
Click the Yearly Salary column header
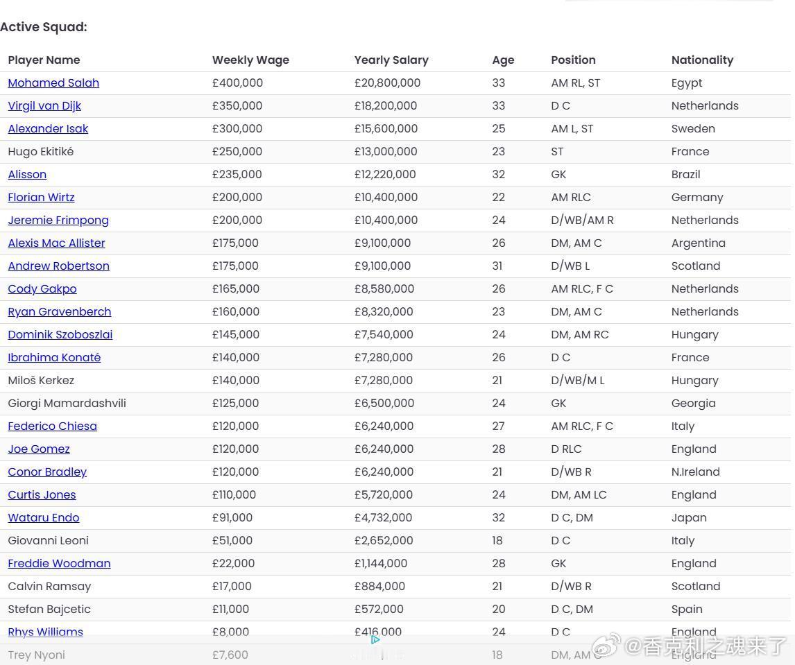[391, 60]
